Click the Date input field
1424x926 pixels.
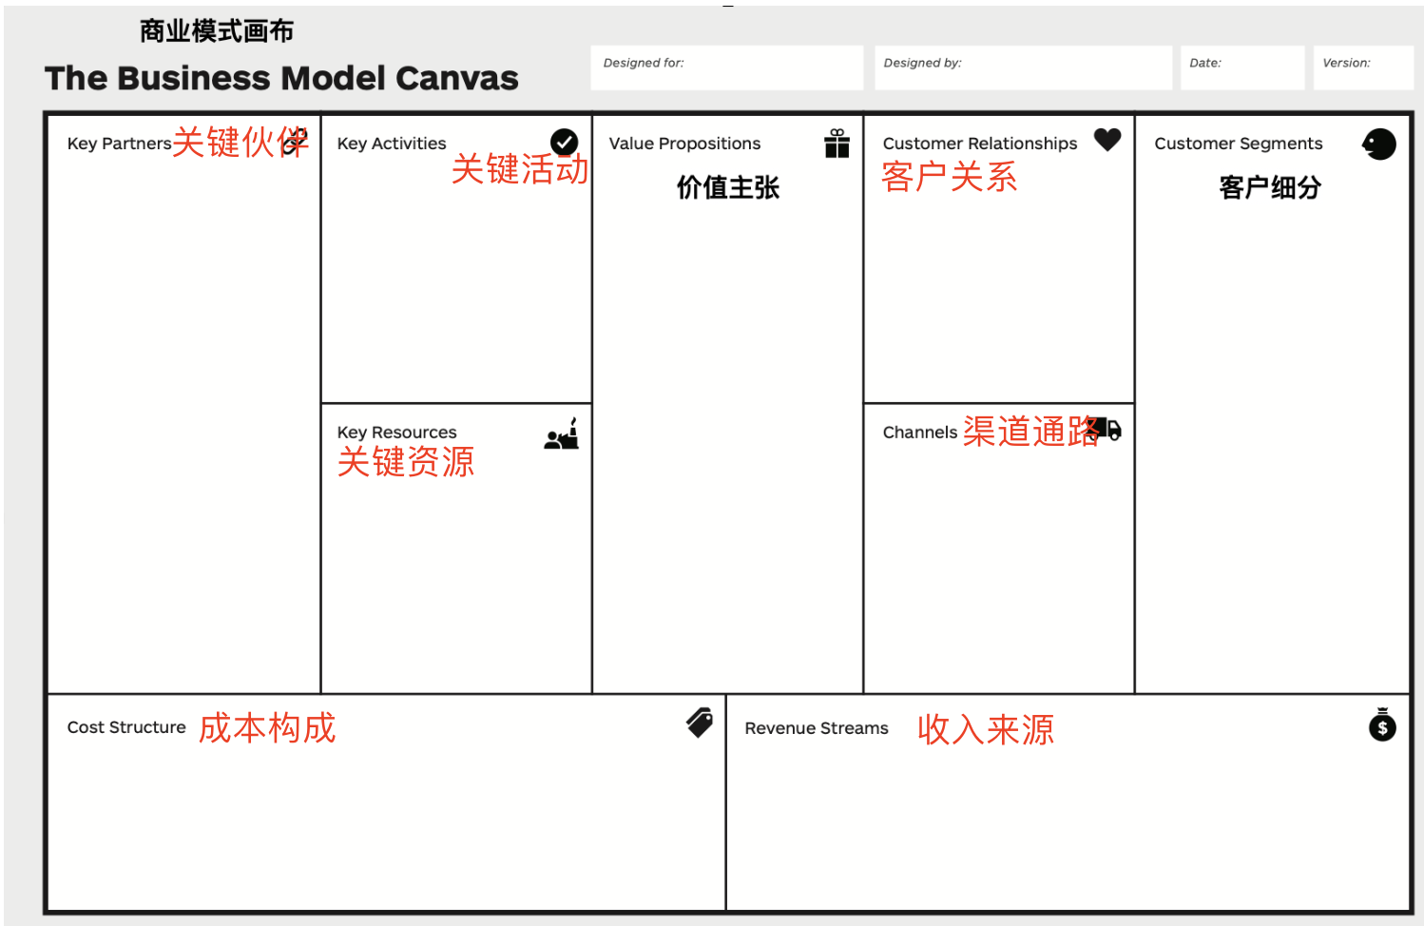coord(1241,68)
